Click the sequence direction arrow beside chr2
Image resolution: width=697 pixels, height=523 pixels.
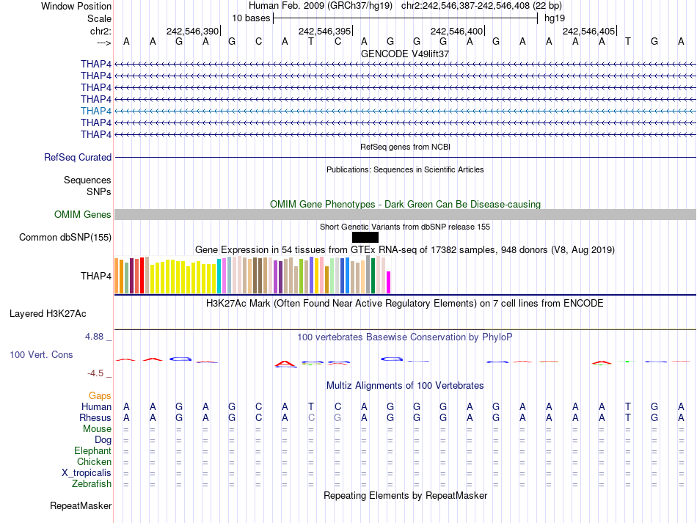(103, 42)
